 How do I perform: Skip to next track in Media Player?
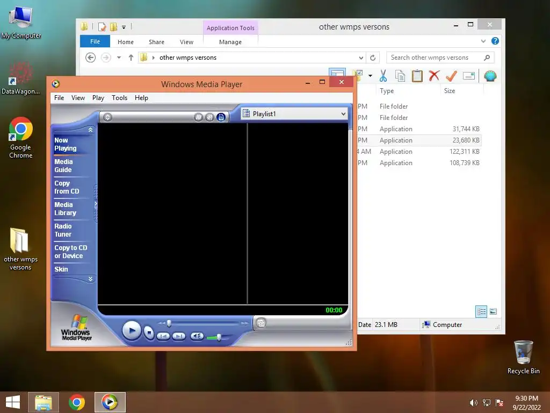click(x=179, y=337)
